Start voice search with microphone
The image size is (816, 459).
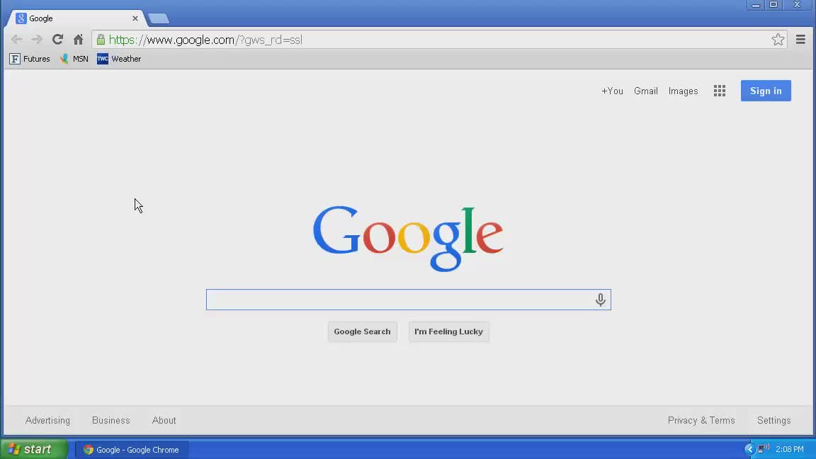coord(600,300)
